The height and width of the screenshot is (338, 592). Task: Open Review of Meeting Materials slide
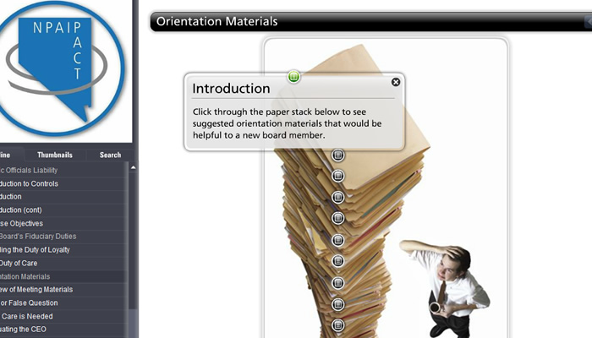63,290
